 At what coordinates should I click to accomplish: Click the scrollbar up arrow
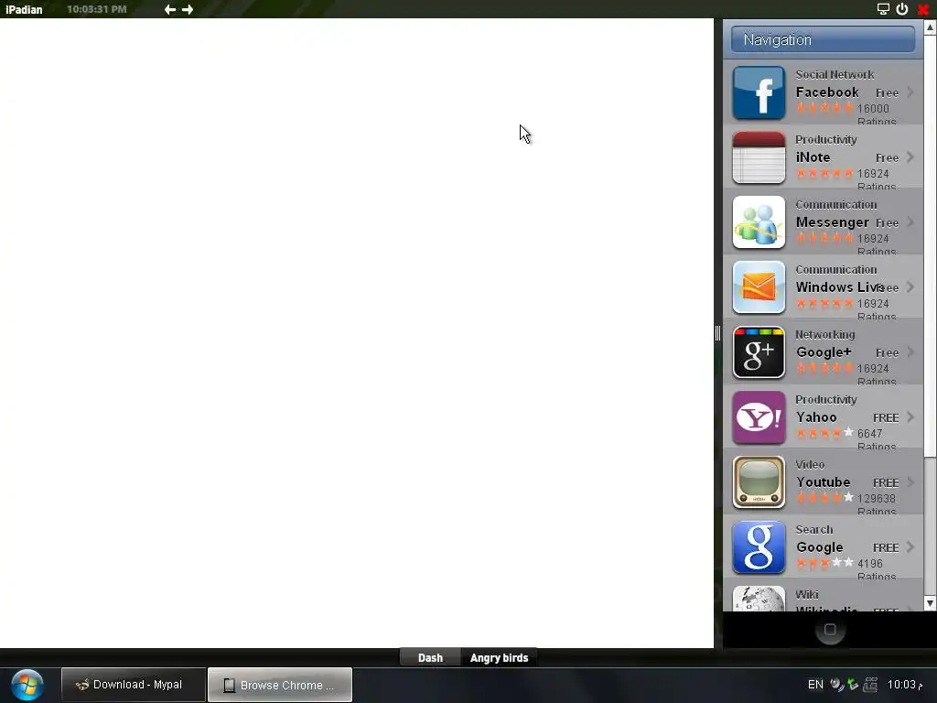tap(930, 27)
